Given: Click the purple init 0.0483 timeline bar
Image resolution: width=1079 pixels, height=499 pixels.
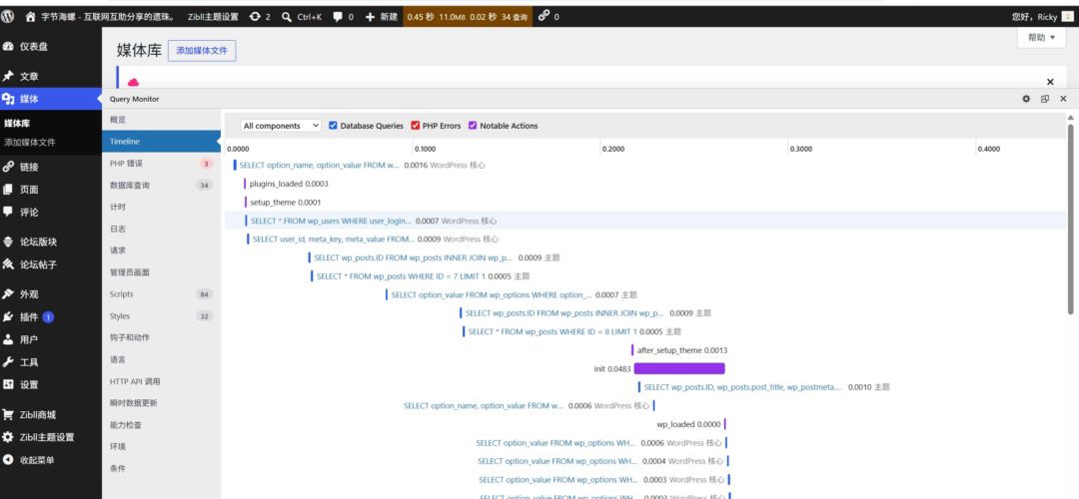Looking at the screenshot, I should [679, 368].
